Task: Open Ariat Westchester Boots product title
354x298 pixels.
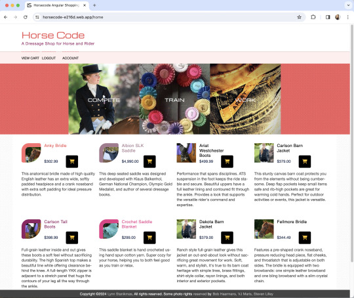Action: coord(211,150)
